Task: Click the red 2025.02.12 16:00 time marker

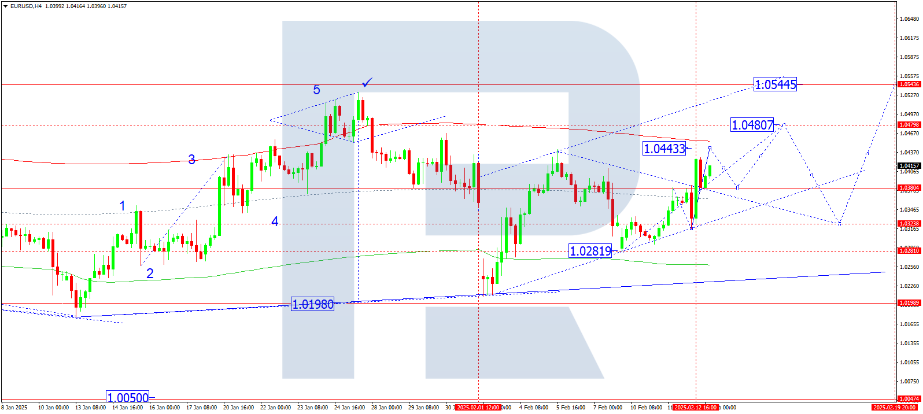Action: 696,408
